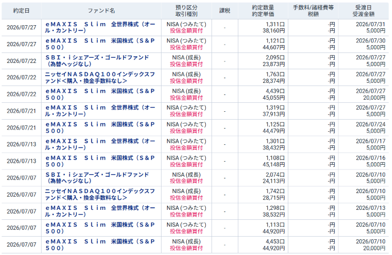Select the settlement date 2026/07/30
This screenshot has height=255, width=392.
point(370,41)
